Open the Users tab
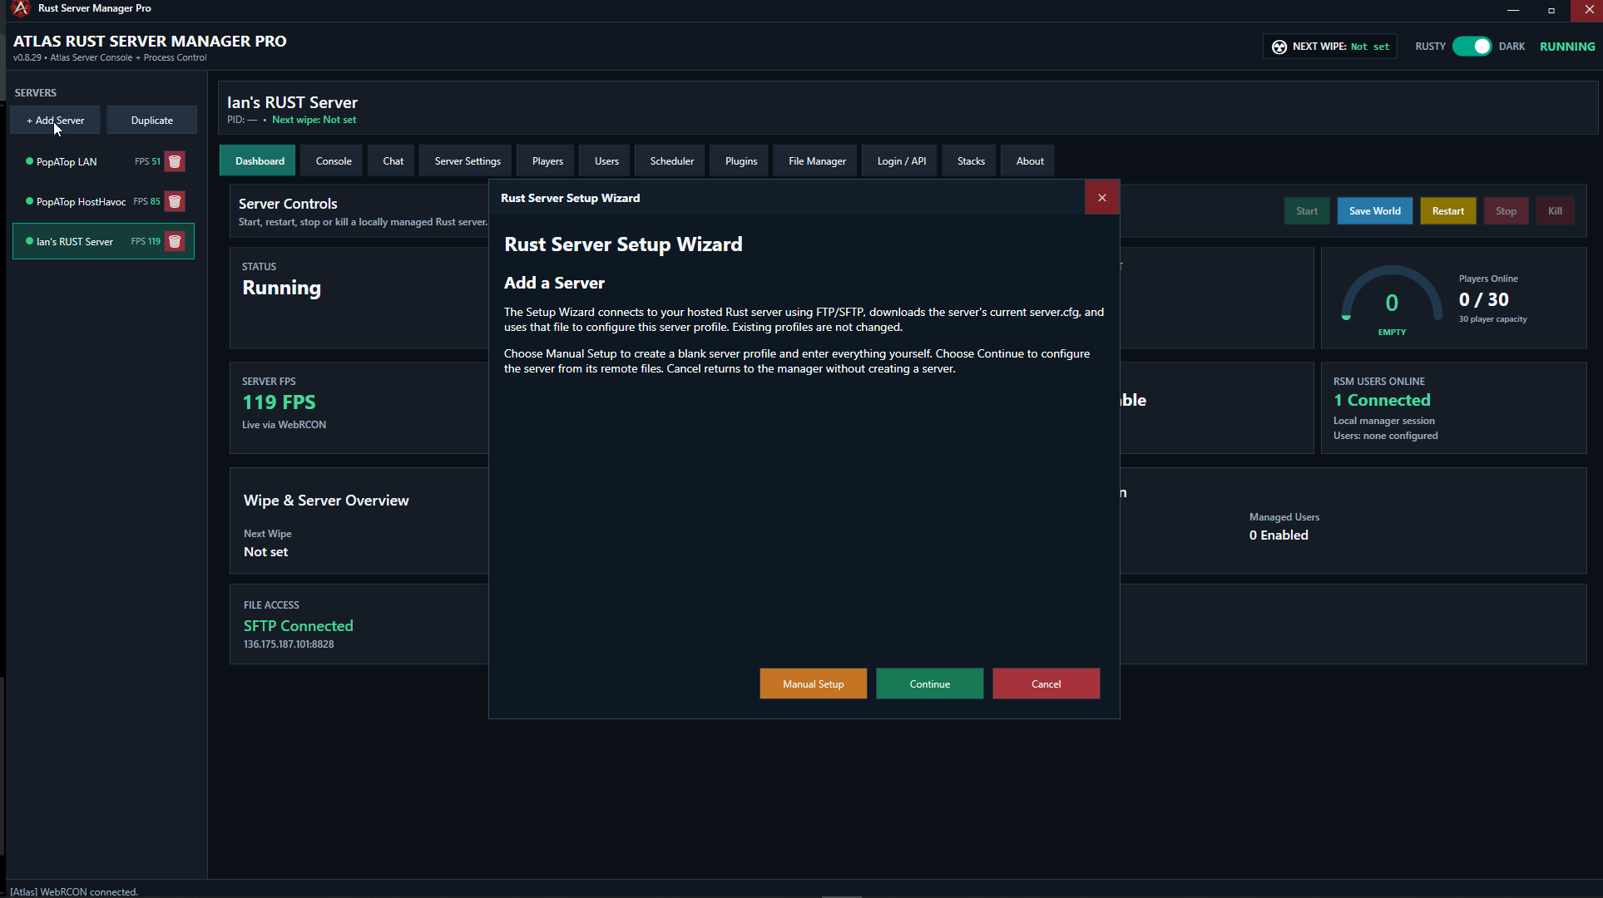1603x898 pixels. [x=606, y=161]
